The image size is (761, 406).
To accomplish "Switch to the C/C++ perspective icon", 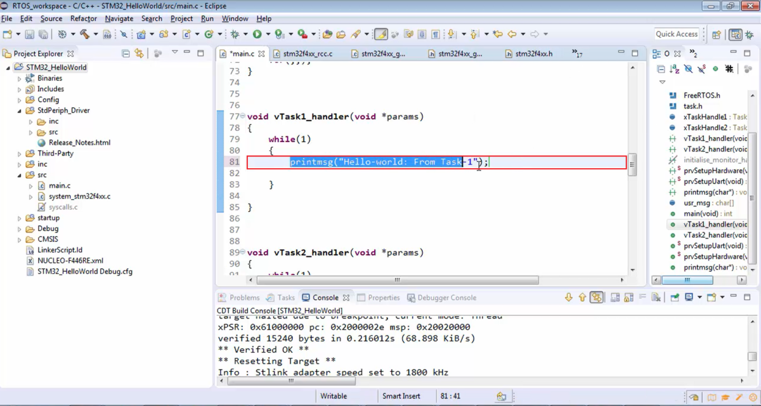I will tap(736, 35).
